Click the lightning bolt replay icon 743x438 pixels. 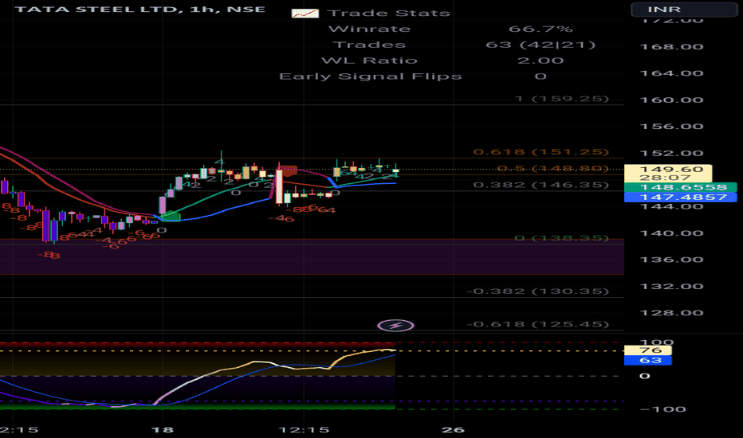pyautogui.click(x=395, y=325)
